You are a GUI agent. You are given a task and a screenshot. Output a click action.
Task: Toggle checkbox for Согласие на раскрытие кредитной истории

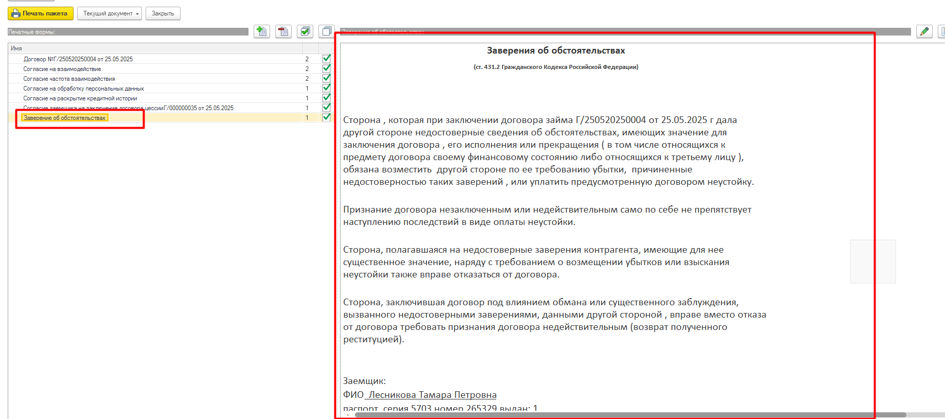[326, 98]
